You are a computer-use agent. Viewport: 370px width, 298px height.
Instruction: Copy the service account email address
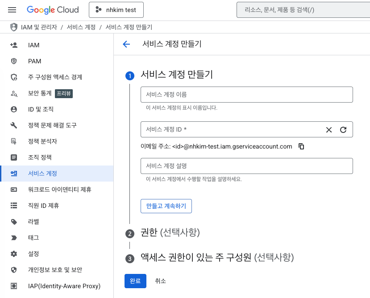(x=301, y=146)
